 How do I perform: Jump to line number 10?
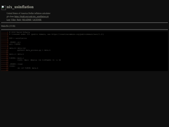(5, 50)
